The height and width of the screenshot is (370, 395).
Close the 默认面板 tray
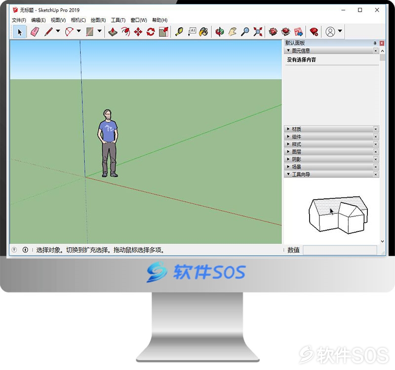click(382, 43)
